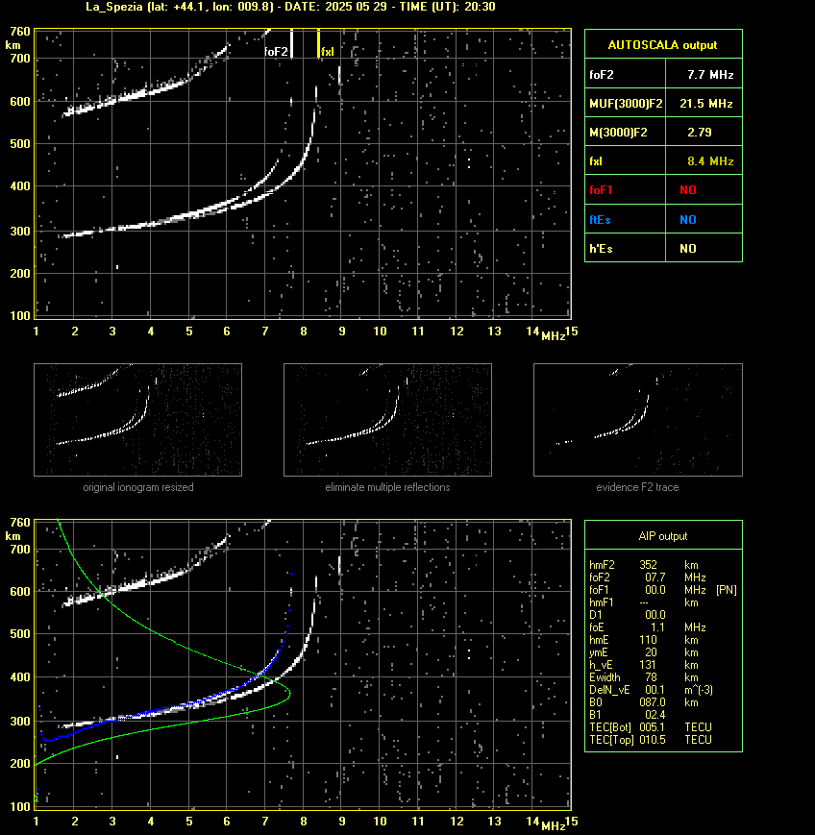Click the TEC[Bot] value '005.1'
Screen dimensions: 815x835
tap(653, 727)
